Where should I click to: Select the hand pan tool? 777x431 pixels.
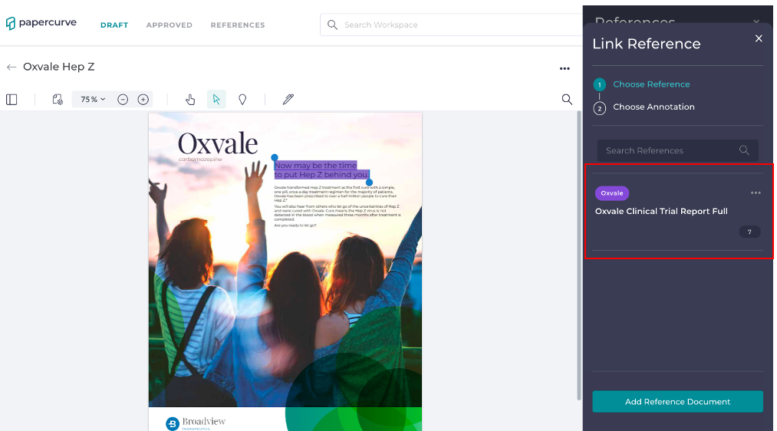pos(190,100)
